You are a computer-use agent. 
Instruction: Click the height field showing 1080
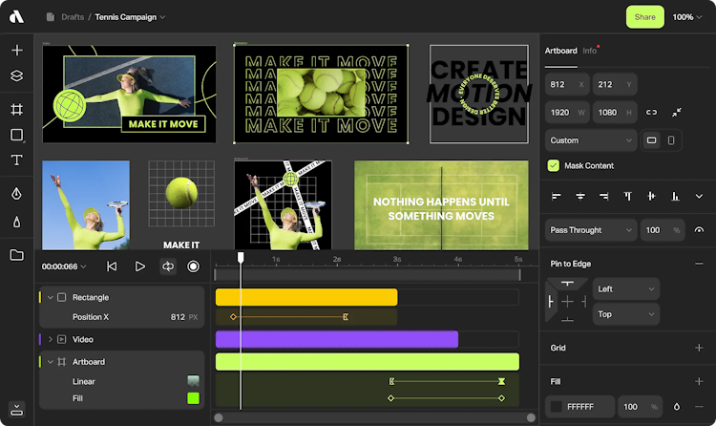615,113
